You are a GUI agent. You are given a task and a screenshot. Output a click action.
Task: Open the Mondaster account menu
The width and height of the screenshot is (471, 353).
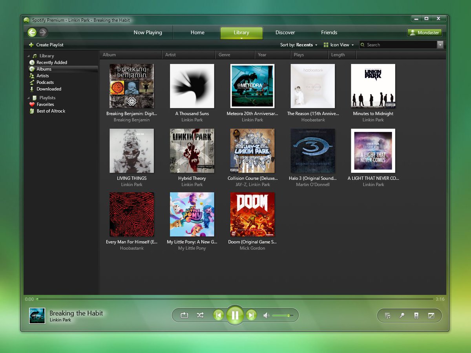coord(425,33)
